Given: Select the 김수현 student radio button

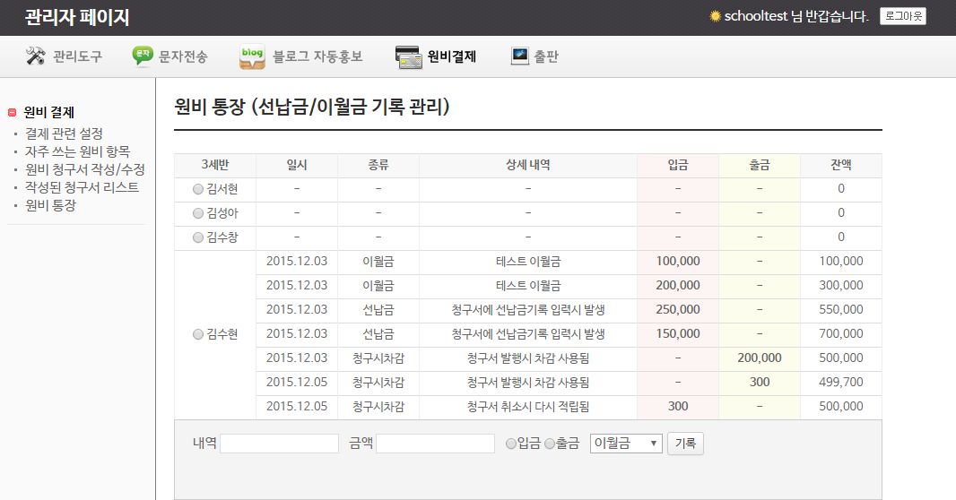Looking at the screenshot, I should pos(198,334).
